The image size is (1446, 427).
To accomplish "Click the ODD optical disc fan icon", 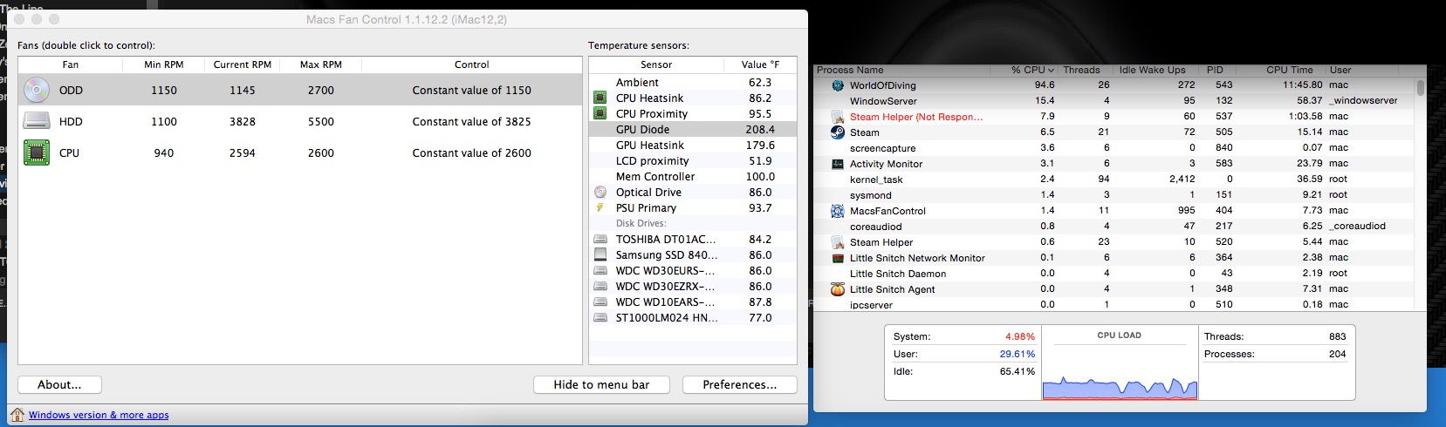I will [37, 90].
